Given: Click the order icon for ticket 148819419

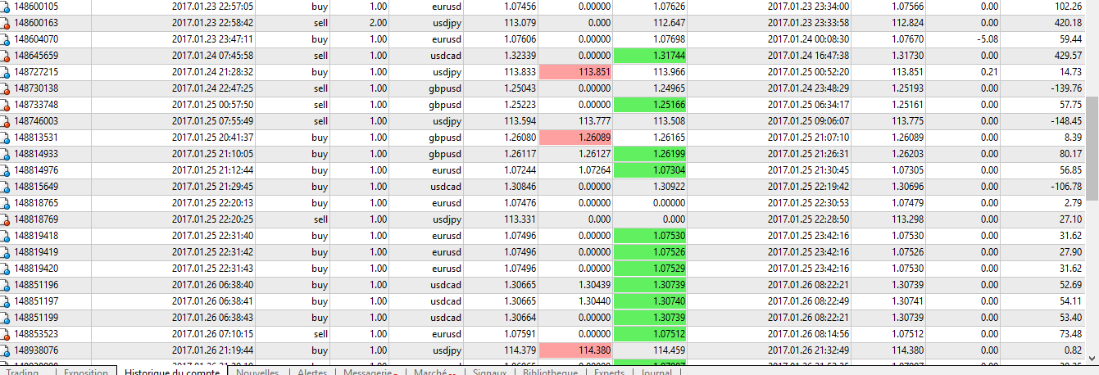Looking at the screenshot, I should click(6, 252).
